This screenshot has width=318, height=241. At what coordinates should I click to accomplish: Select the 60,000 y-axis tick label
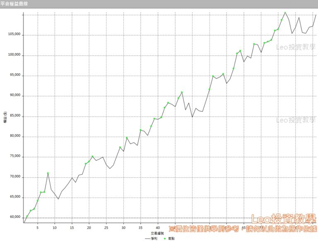coord(15,217)
